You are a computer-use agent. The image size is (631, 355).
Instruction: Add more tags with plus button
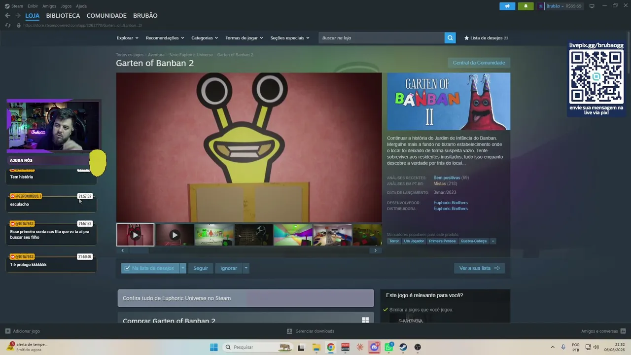tap(492, 241)
